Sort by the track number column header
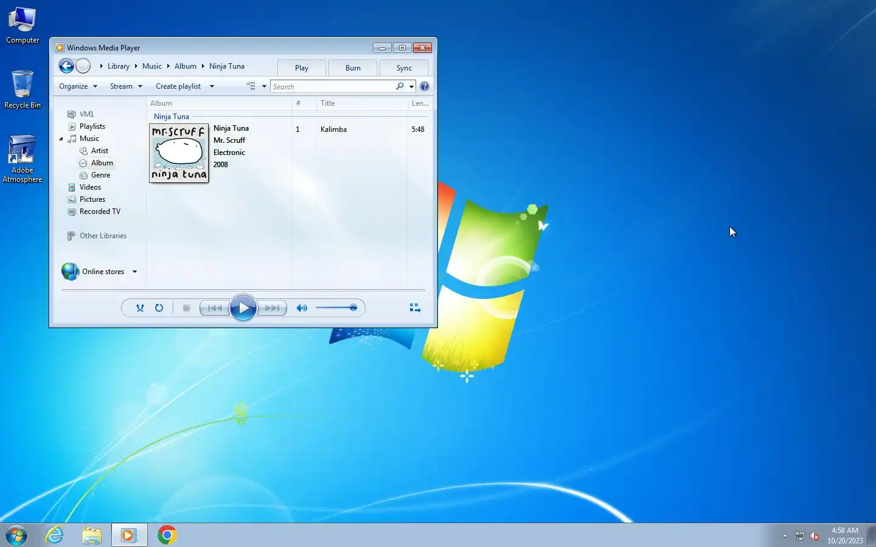The image size is (876, 547). (x=304, y=103)
